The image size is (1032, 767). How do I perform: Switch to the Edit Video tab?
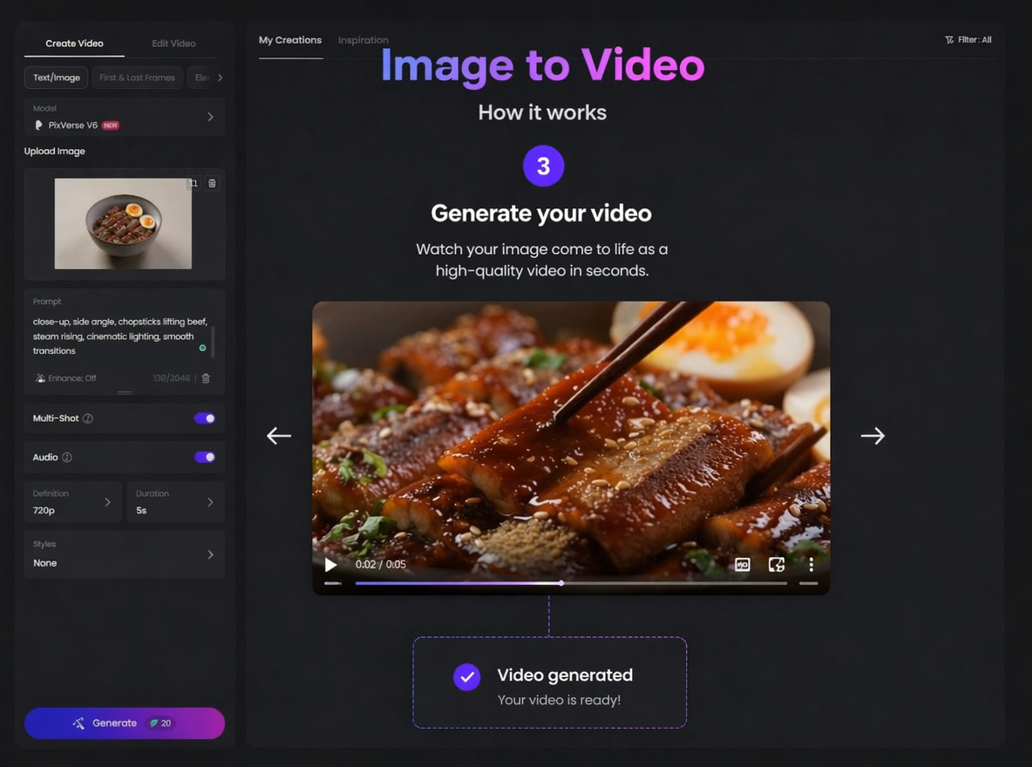173,43
